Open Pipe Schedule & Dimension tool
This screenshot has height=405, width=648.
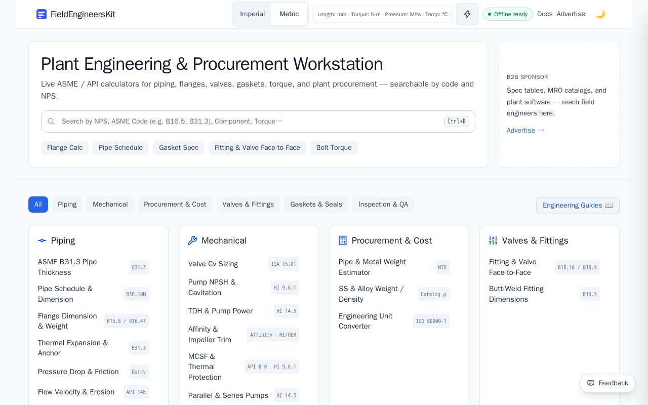click(x=93, y=294)
